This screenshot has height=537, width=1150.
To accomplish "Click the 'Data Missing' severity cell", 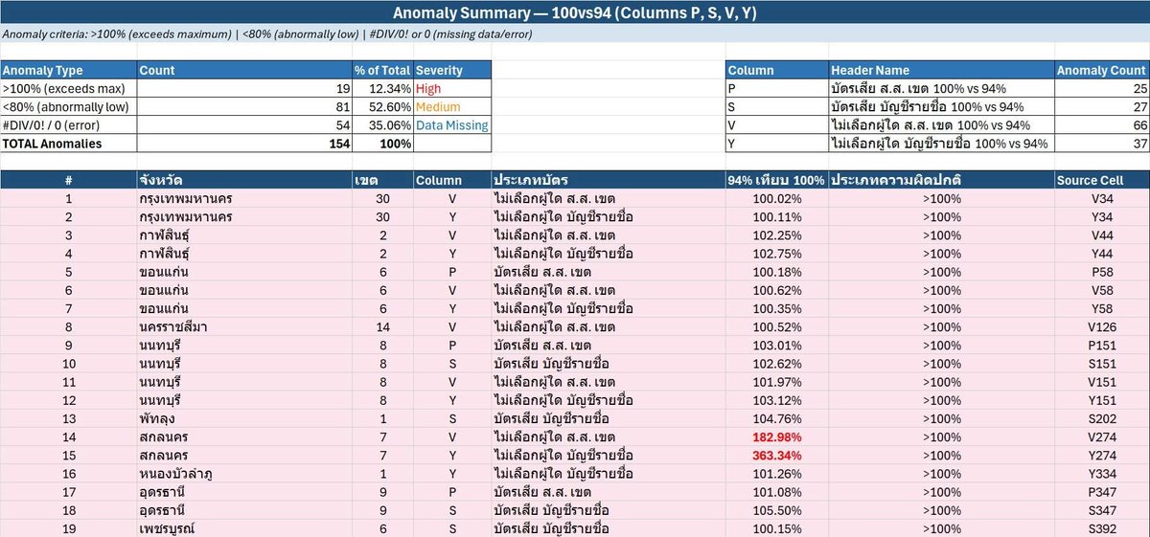I will click(452, 125).
